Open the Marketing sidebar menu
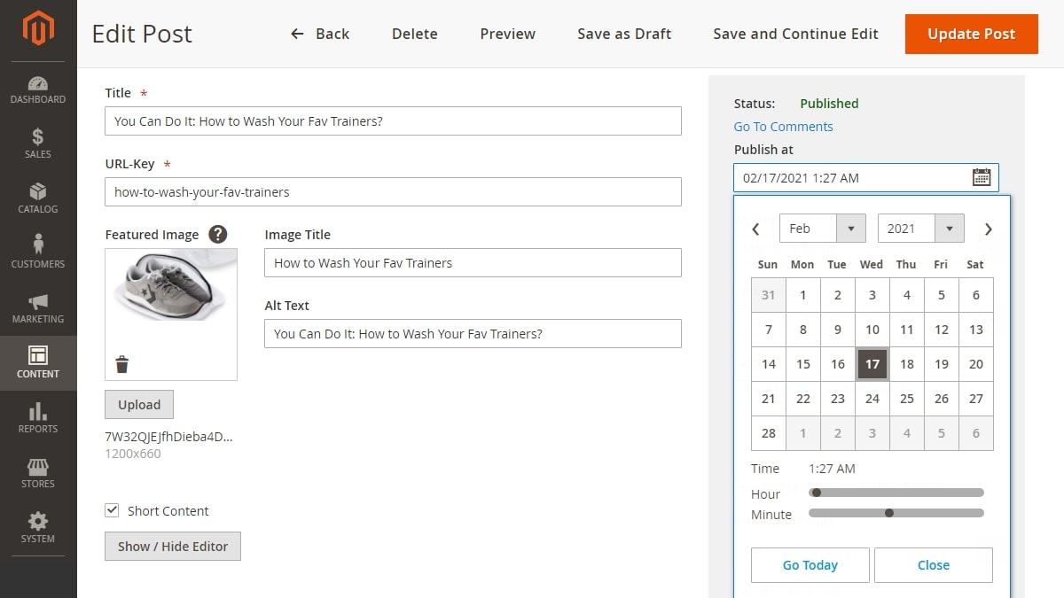1064x598 pixels. (x=38, y=308)
